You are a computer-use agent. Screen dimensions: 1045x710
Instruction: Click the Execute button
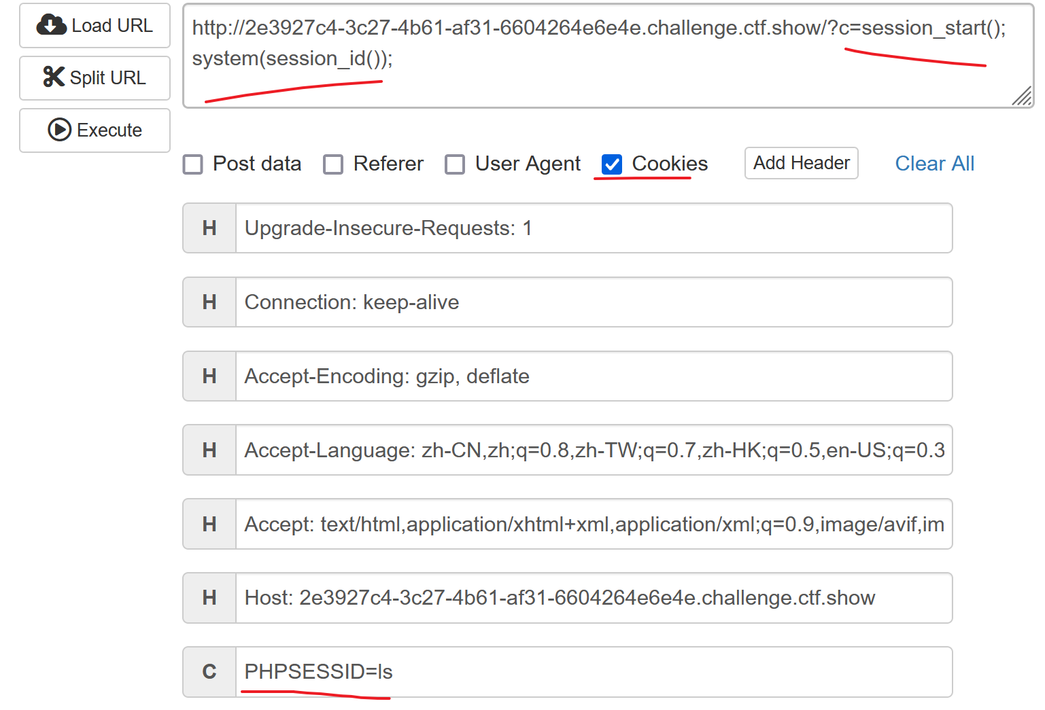pos(95,130)
